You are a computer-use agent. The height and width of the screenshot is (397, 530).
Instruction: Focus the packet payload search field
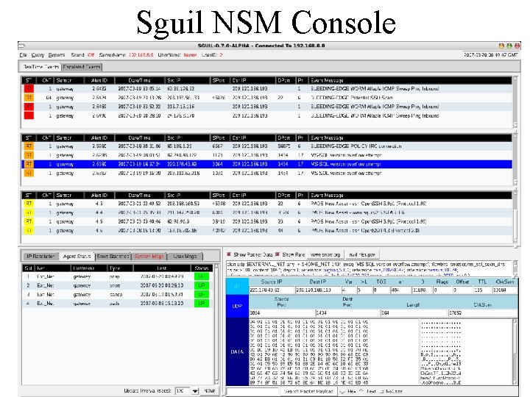tap(253, 391)
